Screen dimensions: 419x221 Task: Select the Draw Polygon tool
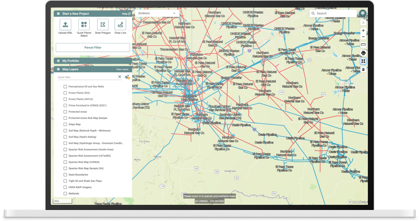(x=103, y=25)
